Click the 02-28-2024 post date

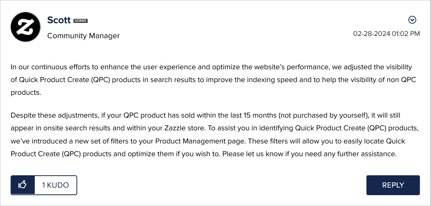tap(372, 34)
